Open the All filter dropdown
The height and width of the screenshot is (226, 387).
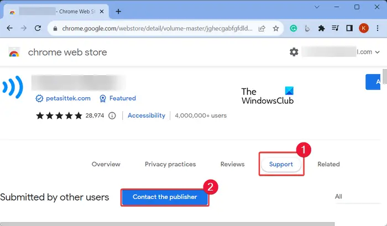[357, 197]
